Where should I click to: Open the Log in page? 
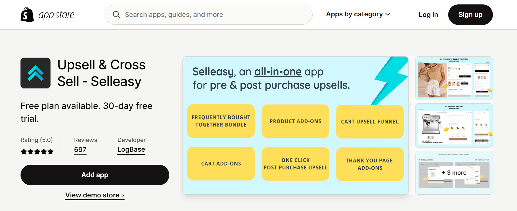(x=428, y=15)
